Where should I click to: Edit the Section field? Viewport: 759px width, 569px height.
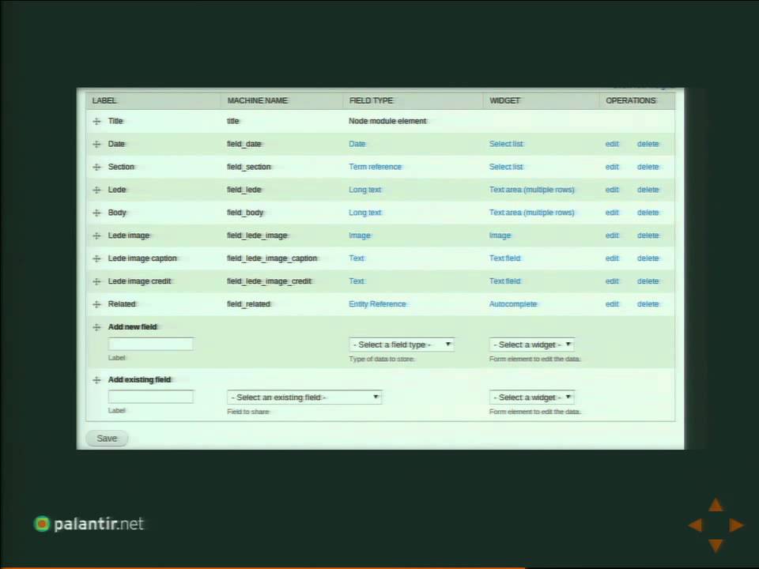pos(612,167)
